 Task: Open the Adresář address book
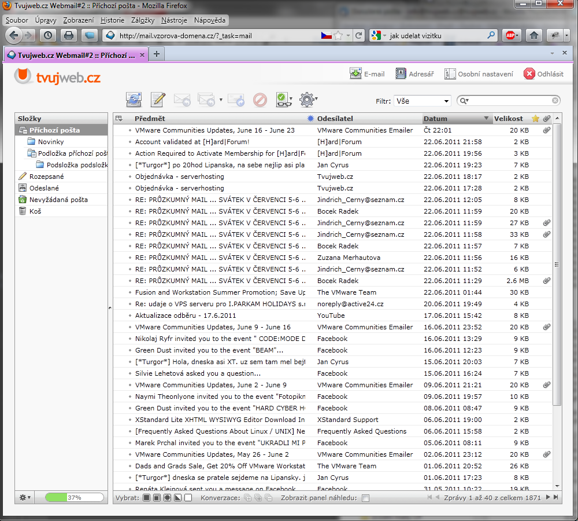coord(414,74)
